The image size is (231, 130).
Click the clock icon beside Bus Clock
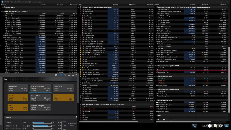[4, 35]
